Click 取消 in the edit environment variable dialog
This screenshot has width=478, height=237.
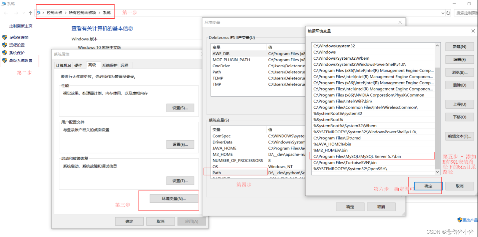[x=460, y=186]
